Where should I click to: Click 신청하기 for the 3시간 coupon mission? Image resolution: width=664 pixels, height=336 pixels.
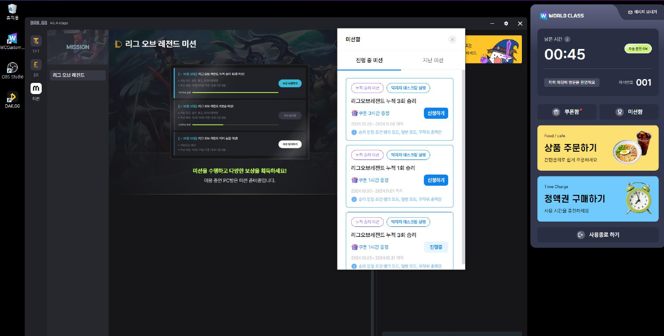436,113
